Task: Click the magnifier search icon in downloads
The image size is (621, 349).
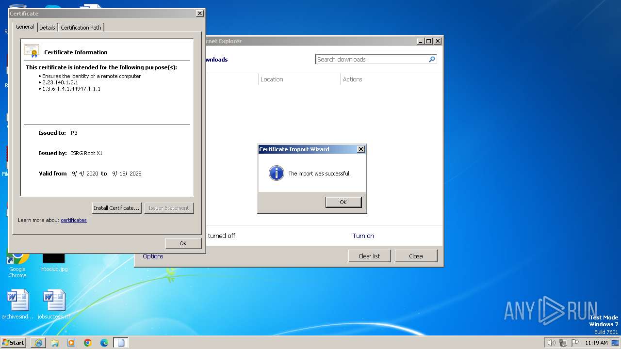Action: (432, 59)
